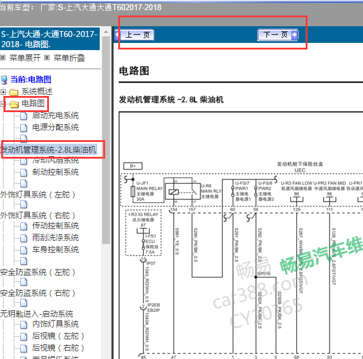The width and height of the screenshot is (363, 359).
Task: Click the page icon beside 启动充电系统
Action: [24, 116]
